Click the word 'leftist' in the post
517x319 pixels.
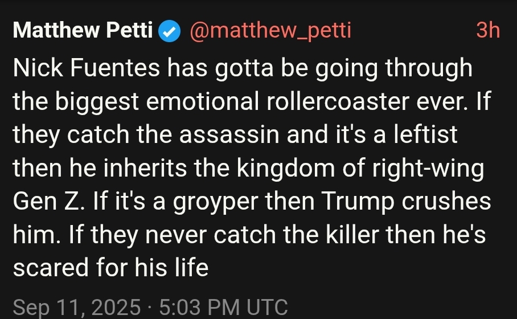(426, 134)
